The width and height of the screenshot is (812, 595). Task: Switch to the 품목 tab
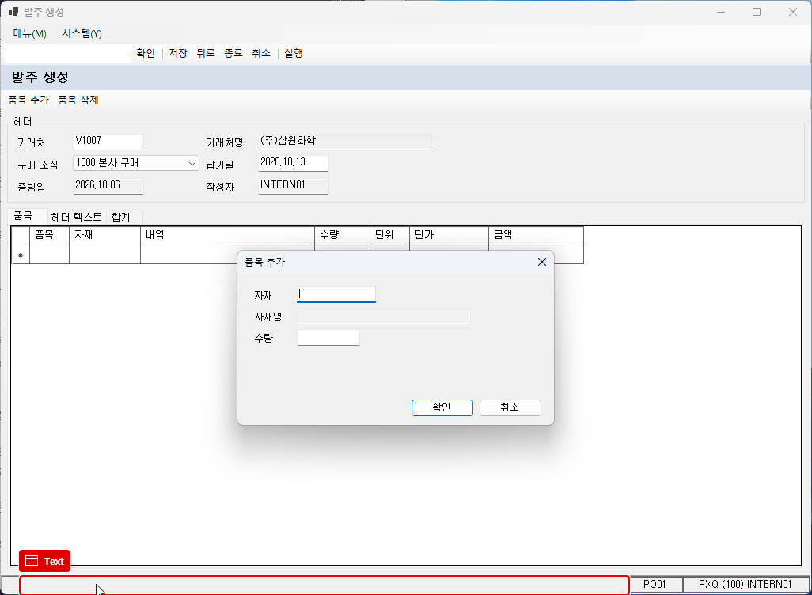[28, 216]
